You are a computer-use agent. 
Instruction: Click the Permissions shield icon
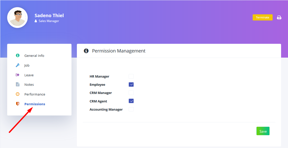click(x=18, y=104)
